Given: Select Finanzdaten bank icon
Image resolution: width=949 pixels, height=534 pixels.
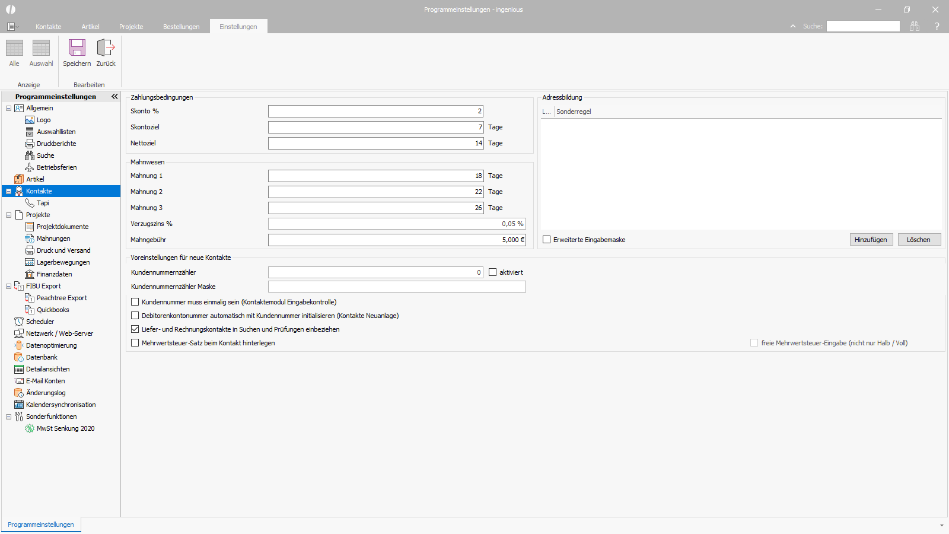Looking at the screenshot, I should [x=30, y=274].
